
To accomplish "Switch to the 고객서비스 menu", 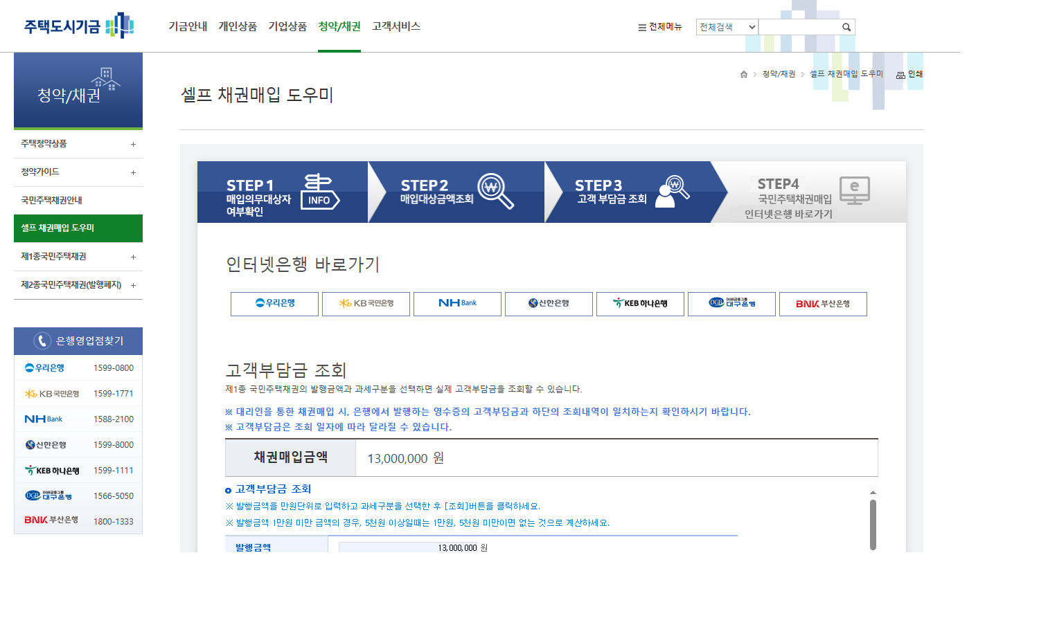I will point(396,26).
